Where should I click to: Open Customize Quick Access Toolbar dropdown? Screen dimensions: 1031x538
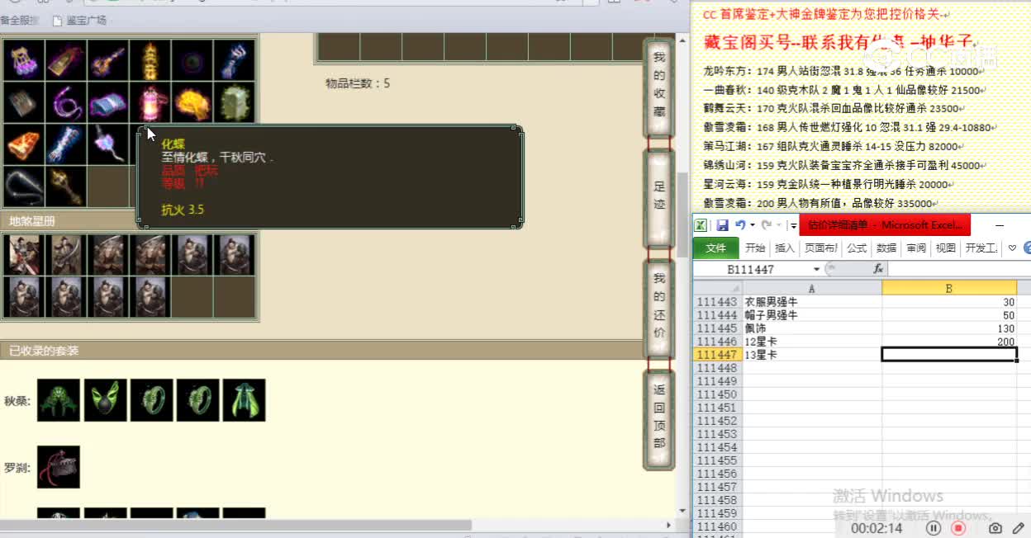[793, 225]
